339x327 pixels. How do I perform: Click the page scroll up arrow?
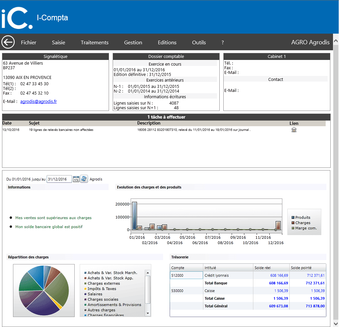pyautogui.click(x=336, y=41)
